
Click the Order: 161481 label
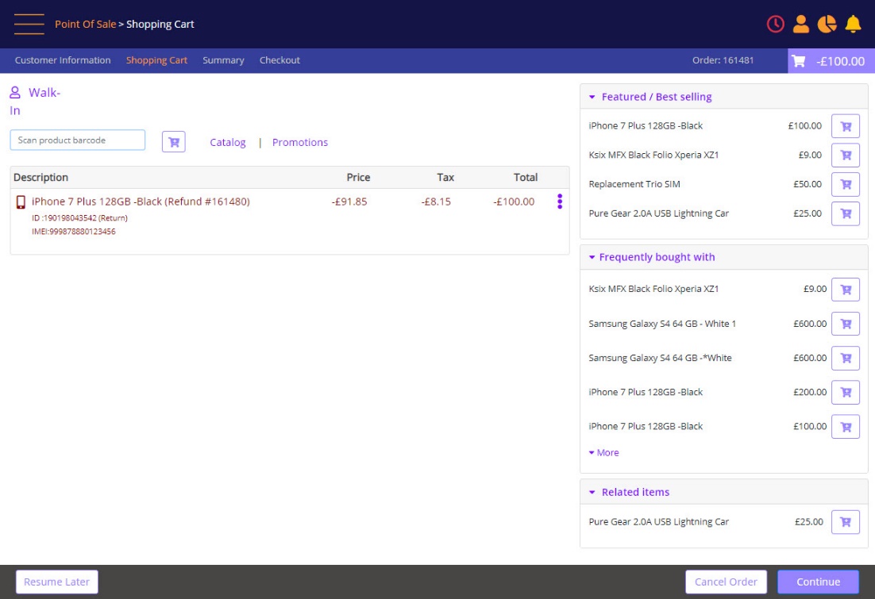click(x=723, y=60)
